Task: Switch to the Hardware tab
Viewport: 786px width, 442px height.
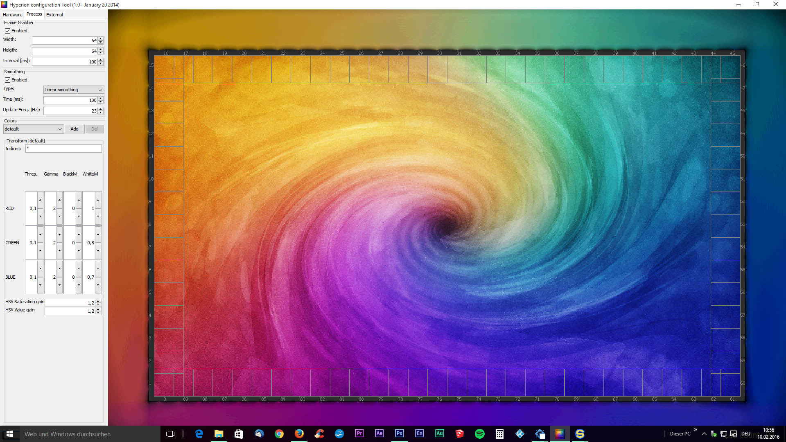Action: coord(12,14)
